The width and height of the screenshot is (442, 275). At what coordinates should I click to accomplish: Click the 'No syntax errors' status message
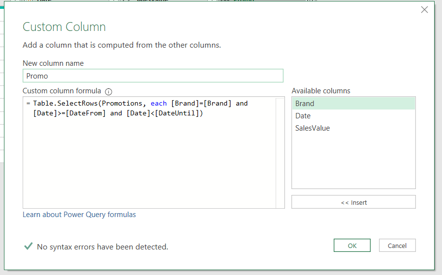[102, 247]
